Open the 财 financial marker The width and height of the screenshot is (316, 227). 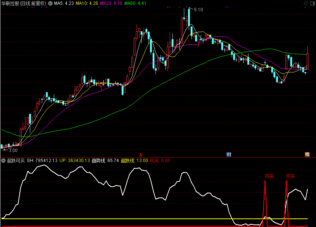click(x=229, y=155)
